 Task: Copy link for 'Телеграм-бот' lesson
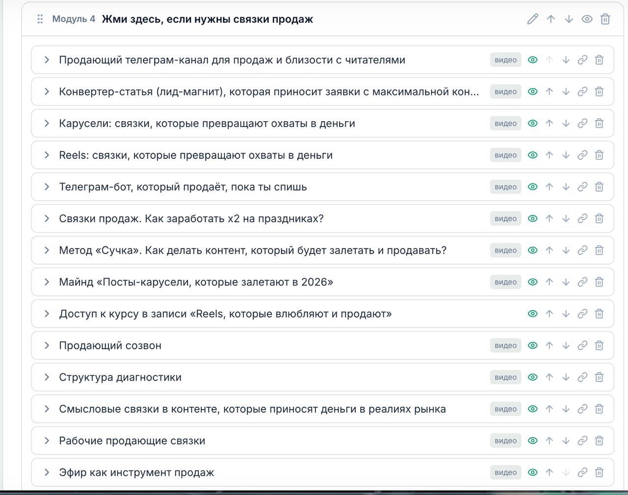pyautogui.click(x=582, y=187)
